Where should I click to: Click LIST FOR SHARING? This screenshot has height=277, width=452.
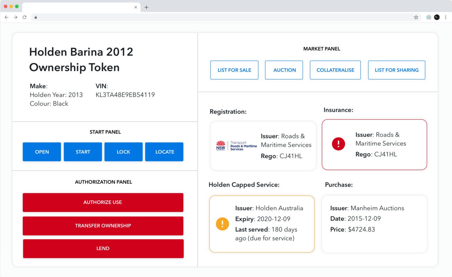397,70
